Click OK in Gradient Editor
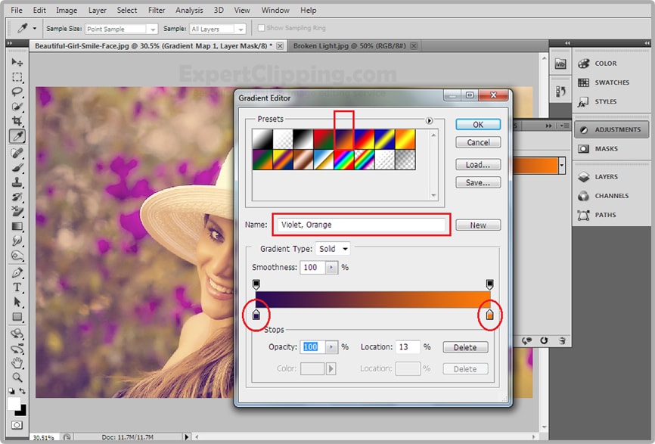 [x=478, y=124]
